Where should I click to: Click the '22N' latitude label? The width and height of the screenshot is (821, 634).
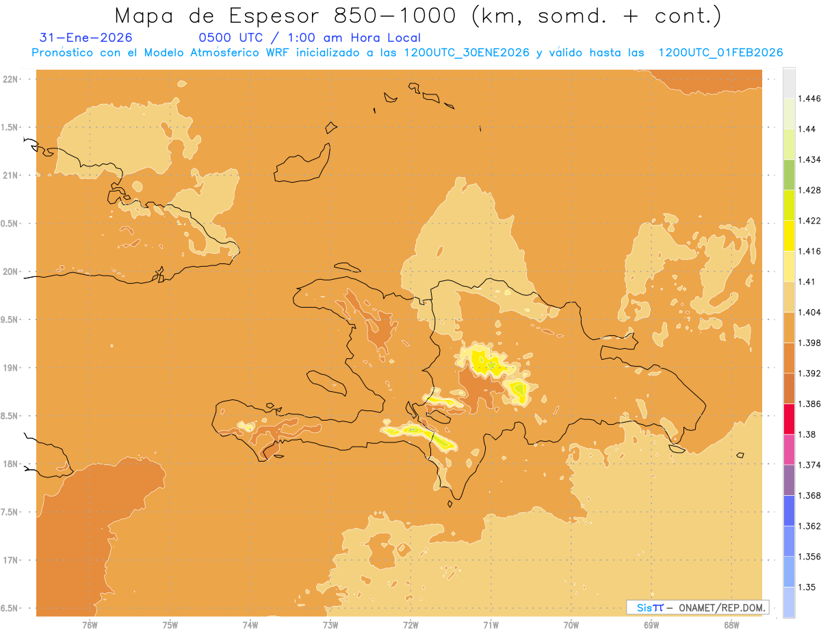[x=10, y=79]
